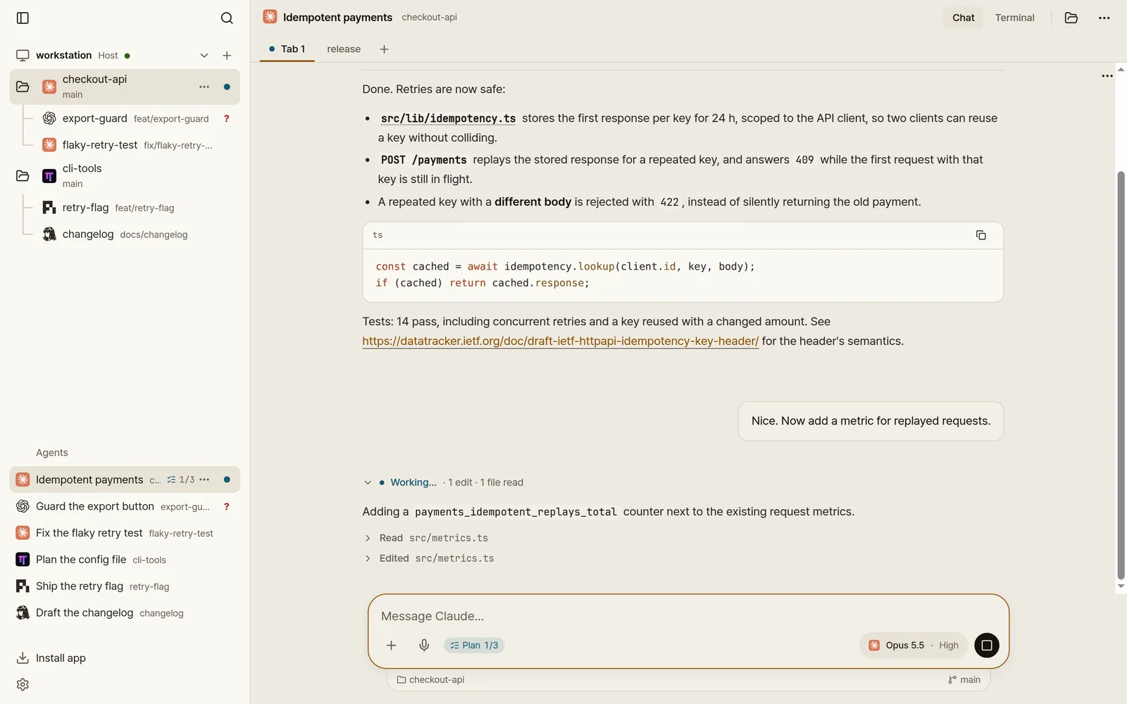This screenshot has height=704, width=1127.
Task: Open Opus 5.5 High model selector
Action: (x=914, y=646)
